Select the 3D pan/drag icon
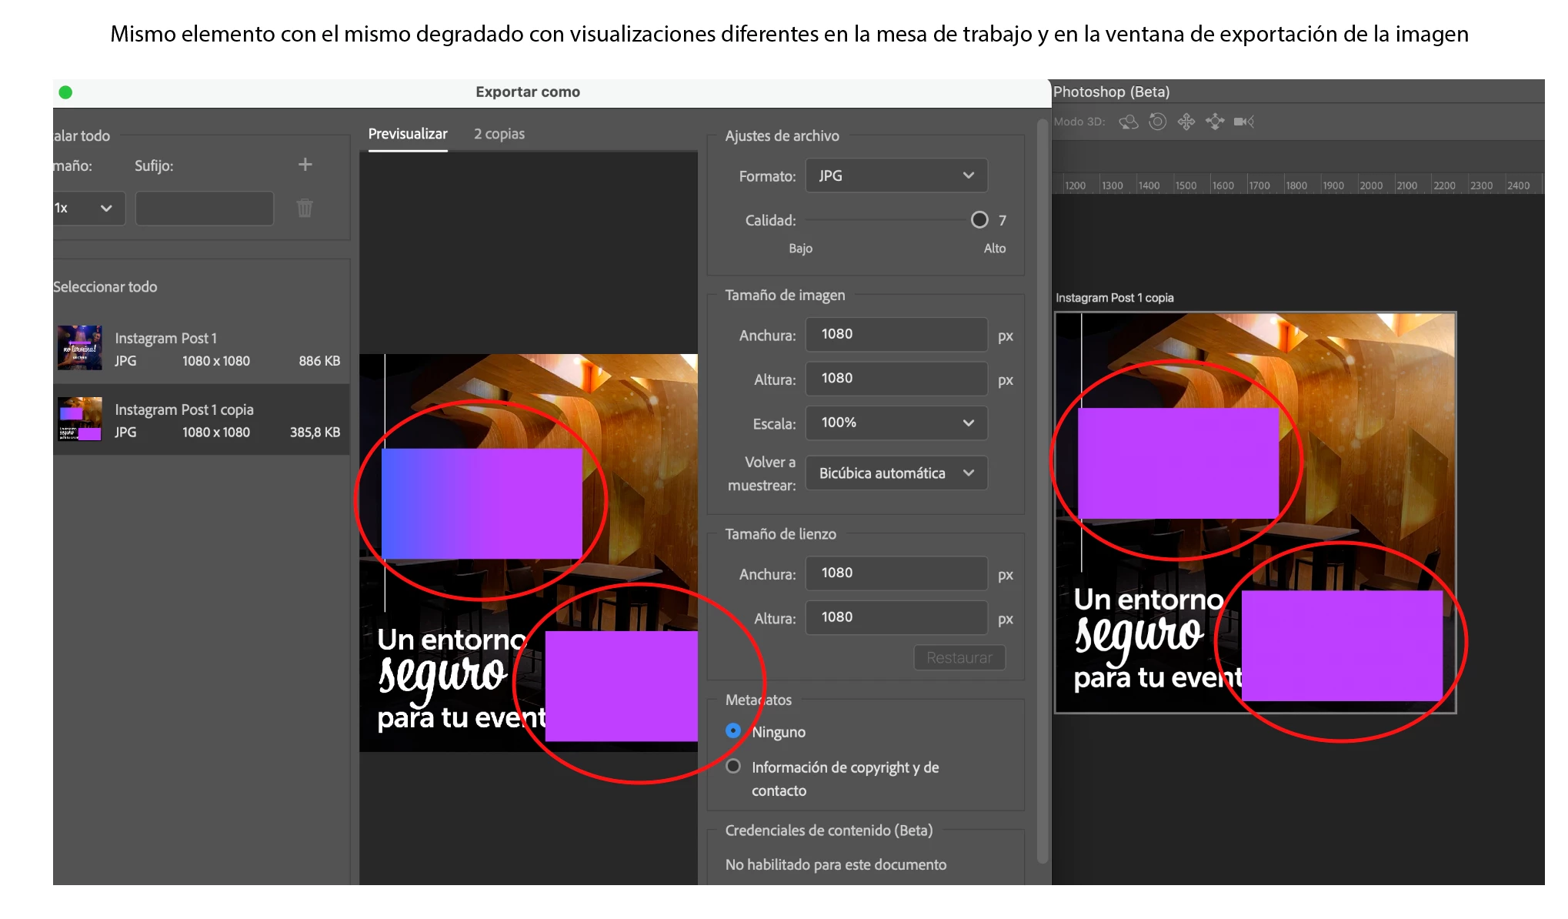 (1186, 122)
